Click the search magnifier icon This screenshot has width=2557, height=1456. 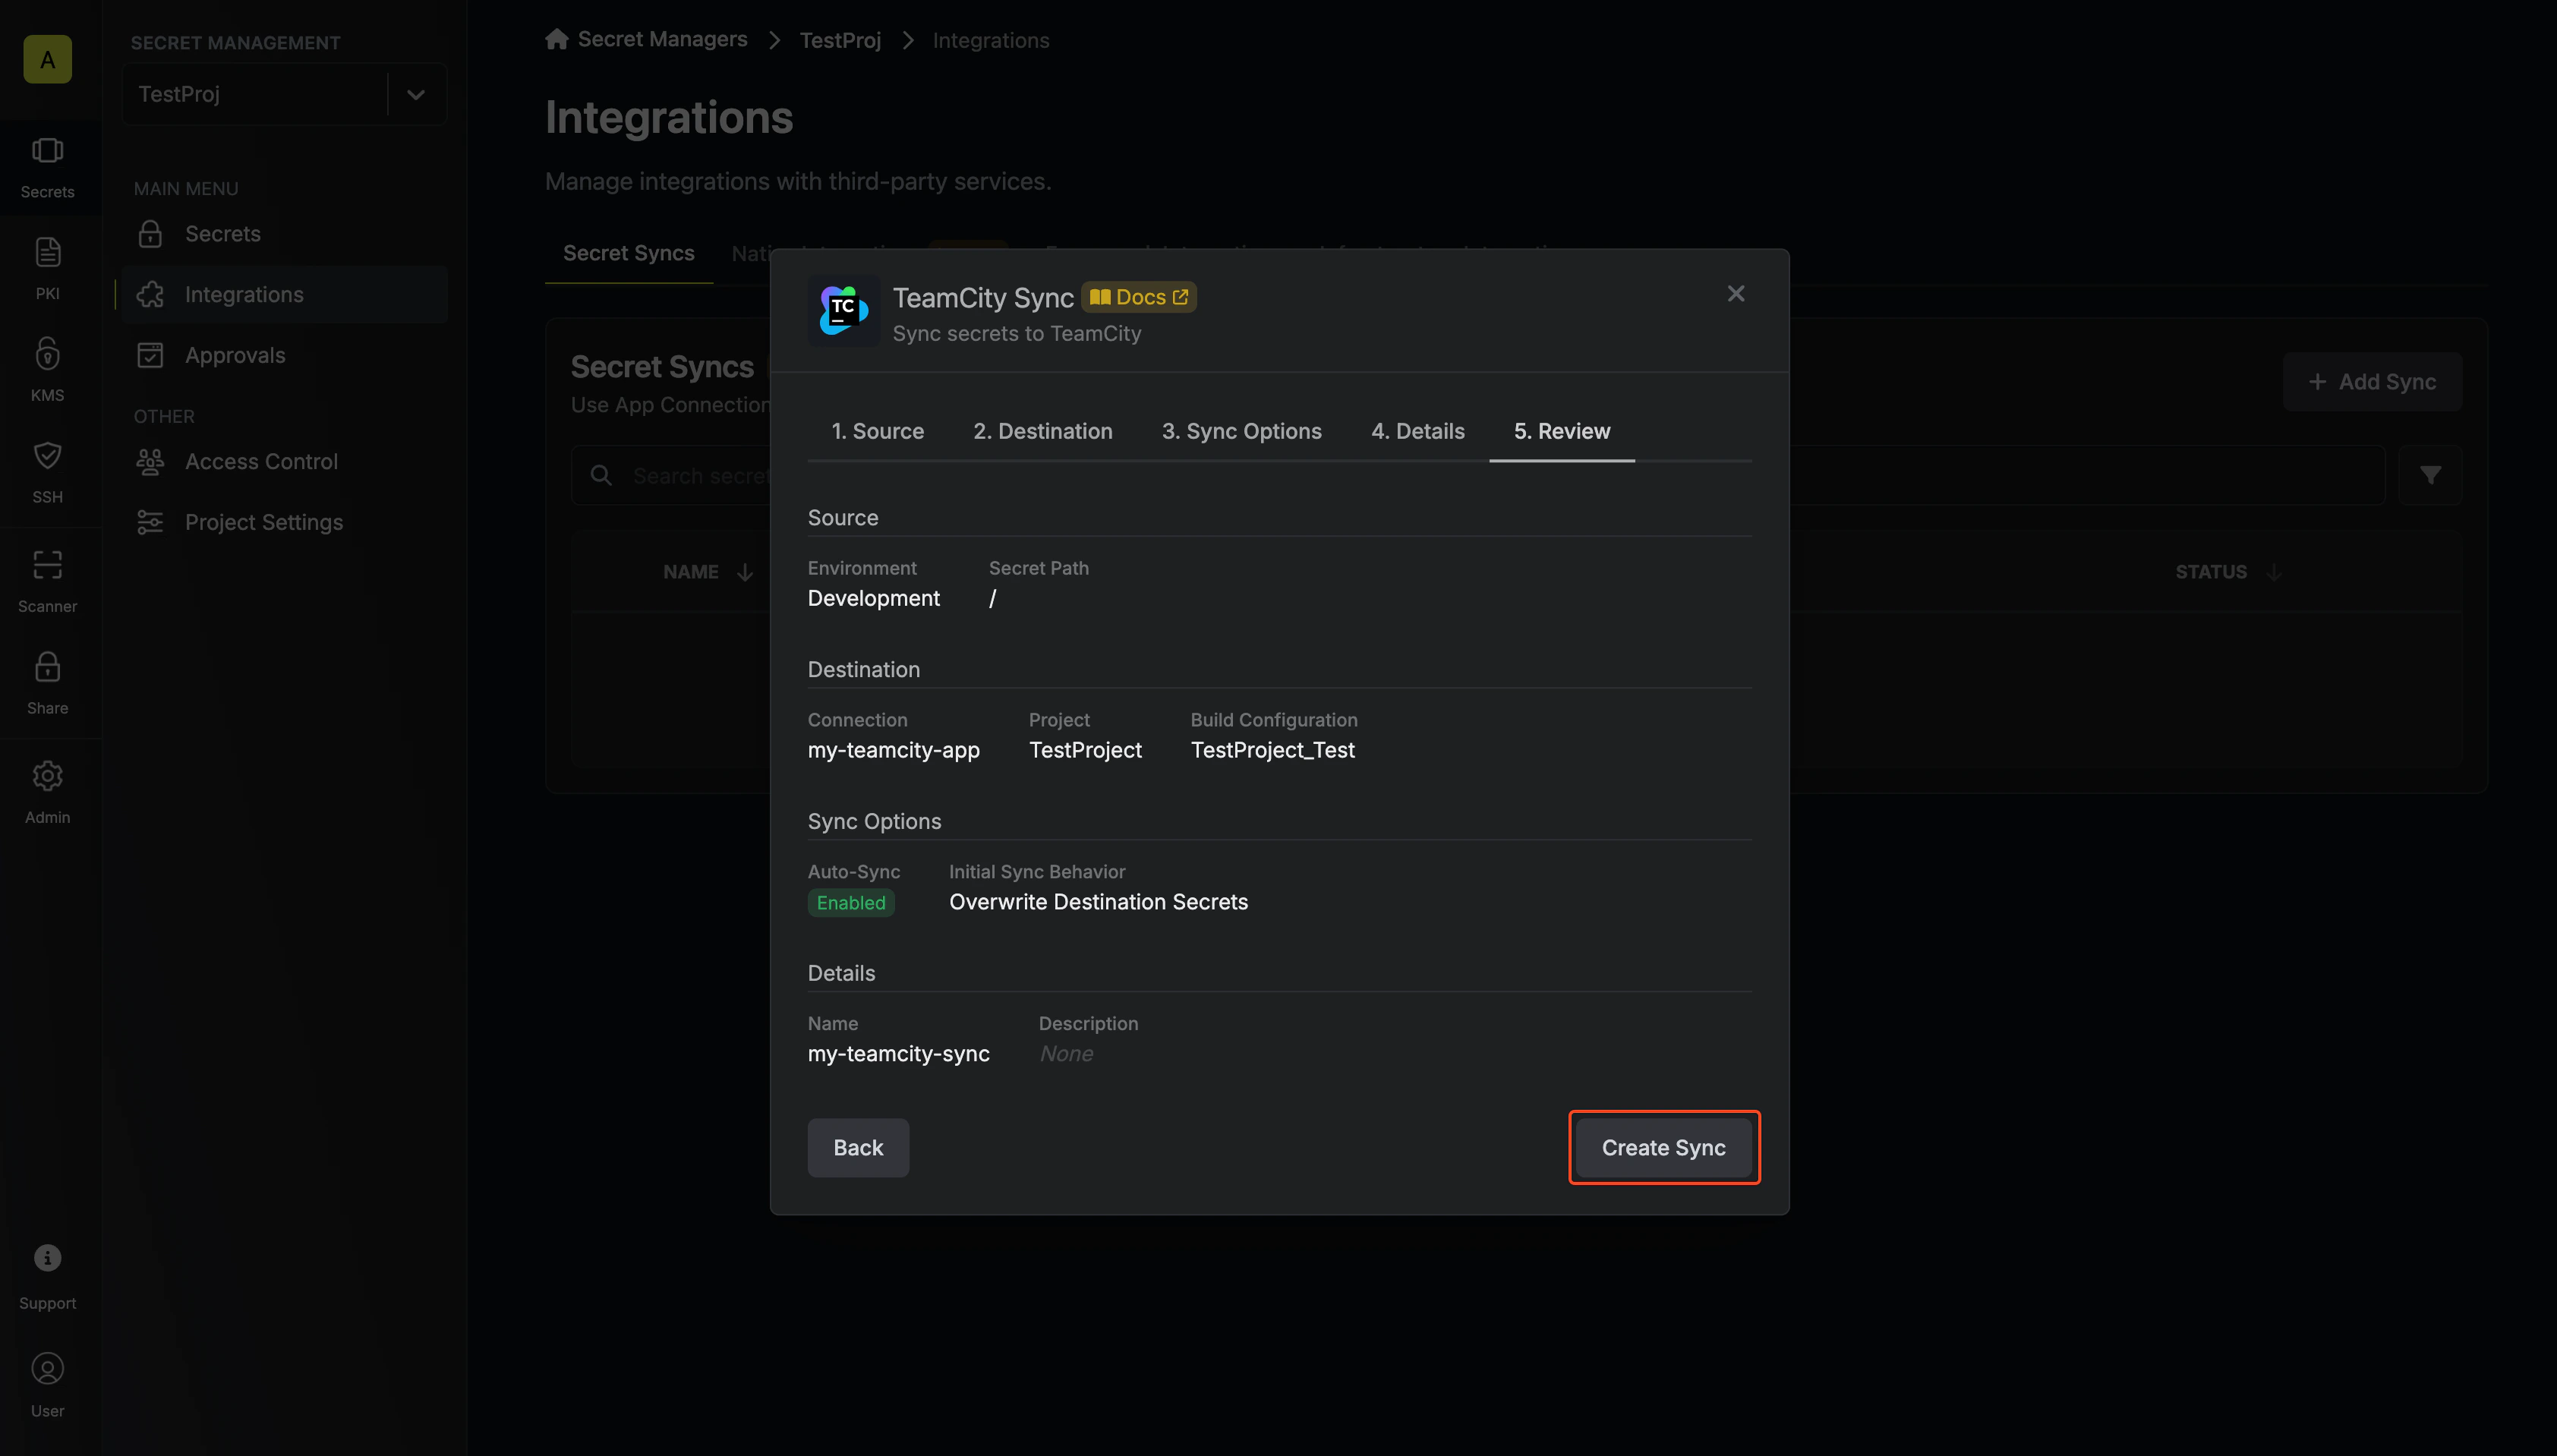click(601, 475)
